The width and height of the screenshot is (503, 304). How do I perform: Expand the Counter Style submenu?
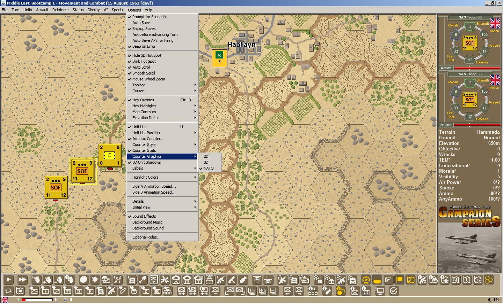point(162,145)
